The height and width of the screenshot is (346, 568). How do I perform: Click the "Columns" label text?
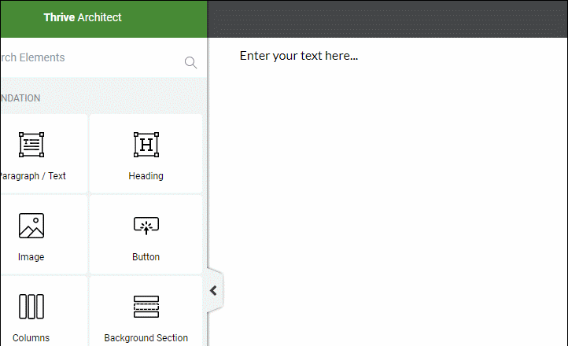click(31, 338)
